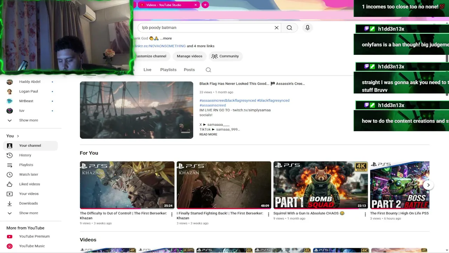Expand video description with READ MORE
Image resolution: width=449 pixels, height=253 pixels.
(208, 134)
